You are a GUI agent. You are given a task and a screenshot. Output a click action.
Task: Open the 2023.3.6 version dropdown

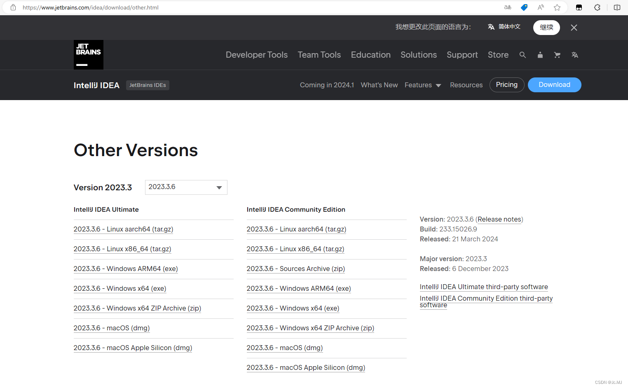point(186,187)
